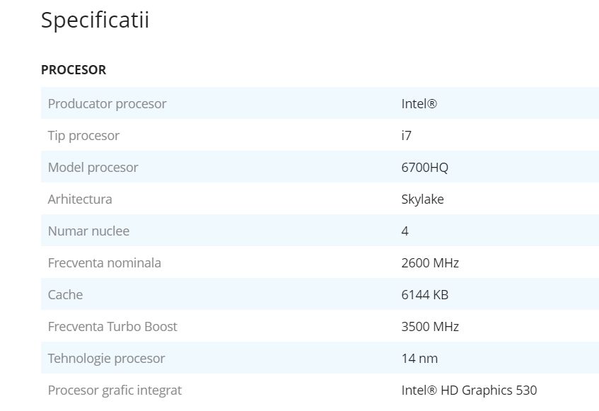Click the 2600 MHz frequency value

pyautogui.click(x=430, y=263)
